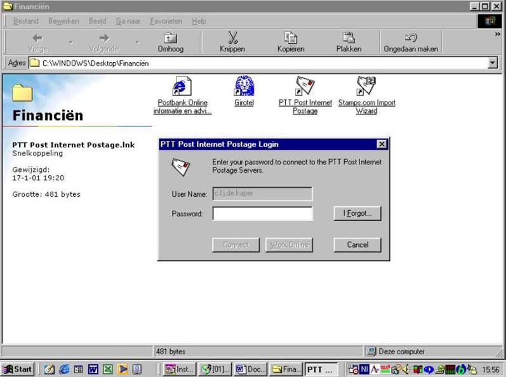
Task: Click the folder icon in the Adres bar
Action: coord(34,63)
